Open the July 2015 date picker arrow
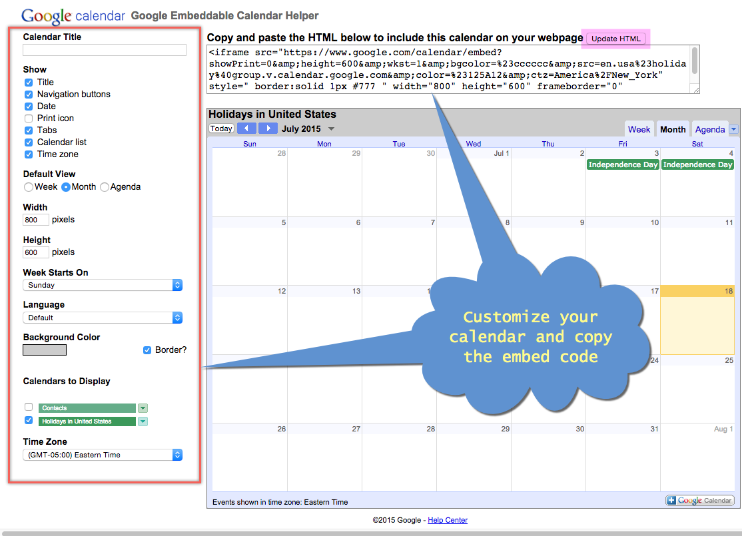This screenshot has height=536, width=742. pyautogui.click(x=332, y=129)
